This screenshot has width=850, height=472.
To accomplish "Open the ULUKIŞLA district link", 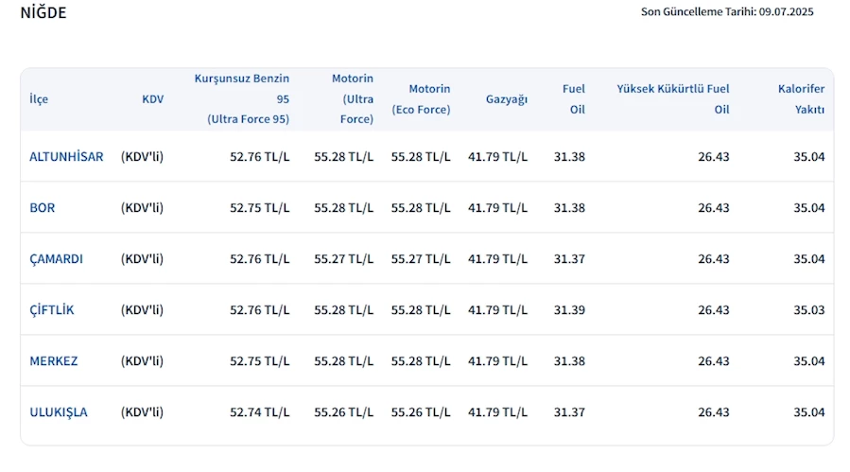I will point(59,411).
